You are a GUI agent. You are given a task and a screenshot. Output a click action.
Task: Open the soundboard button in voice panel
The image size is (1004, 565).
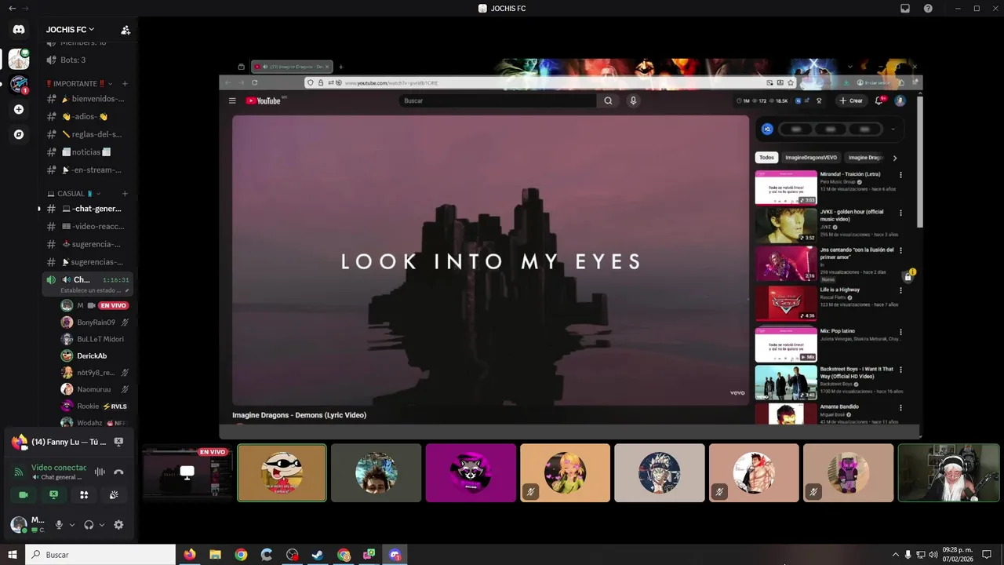[x=114, y=495]
